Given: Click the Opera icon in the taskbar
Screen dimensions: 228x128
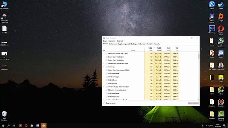Looking at the screenshot, I should [26, 126].
